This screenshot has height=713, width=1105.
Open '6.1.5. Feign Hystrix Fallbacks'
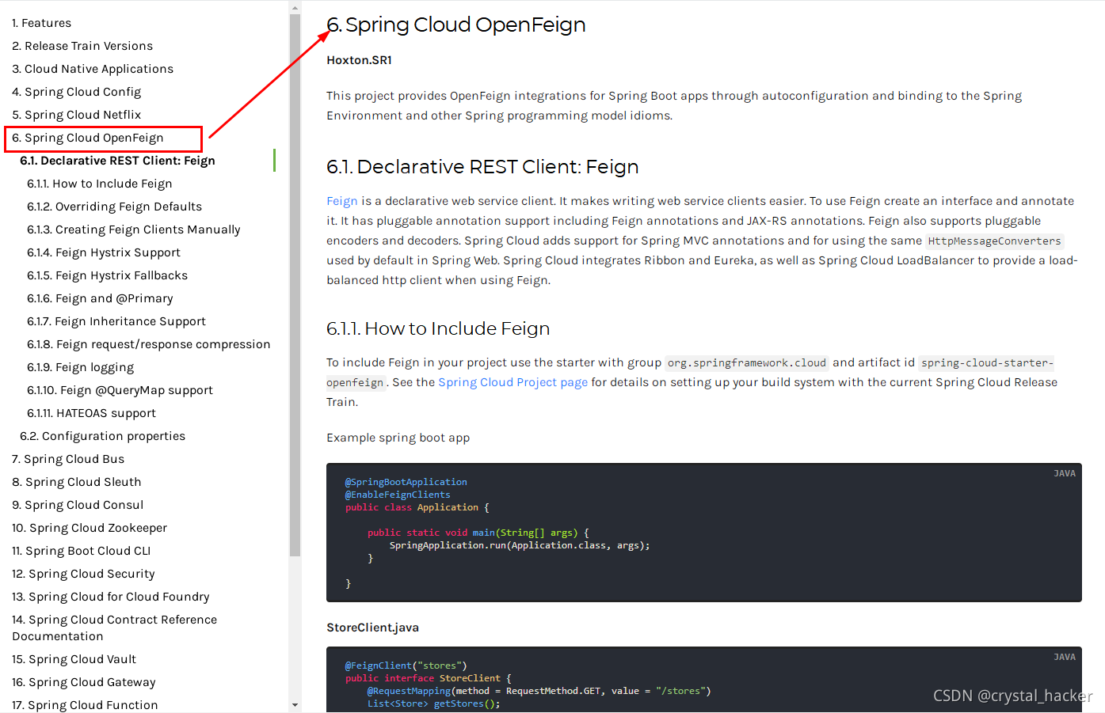click(108, 275)
